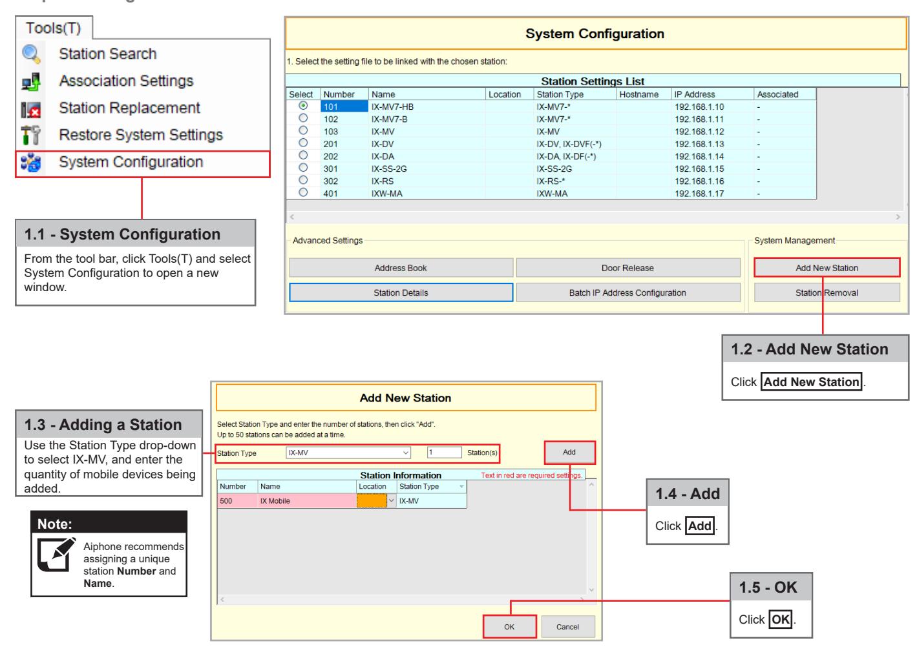Click the System Configuration icon
Screen dimensions: 917x654
click(x=32, y=163)
